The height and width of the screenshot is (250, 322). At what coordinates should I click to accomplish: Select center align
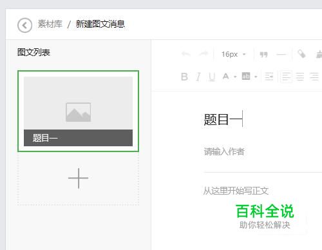click(x=299, y=77)
